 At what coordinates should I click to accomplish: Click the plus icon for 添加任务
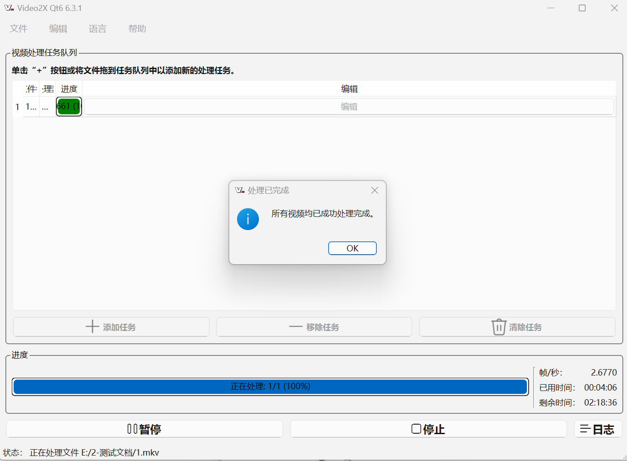[x=92, y=327]
